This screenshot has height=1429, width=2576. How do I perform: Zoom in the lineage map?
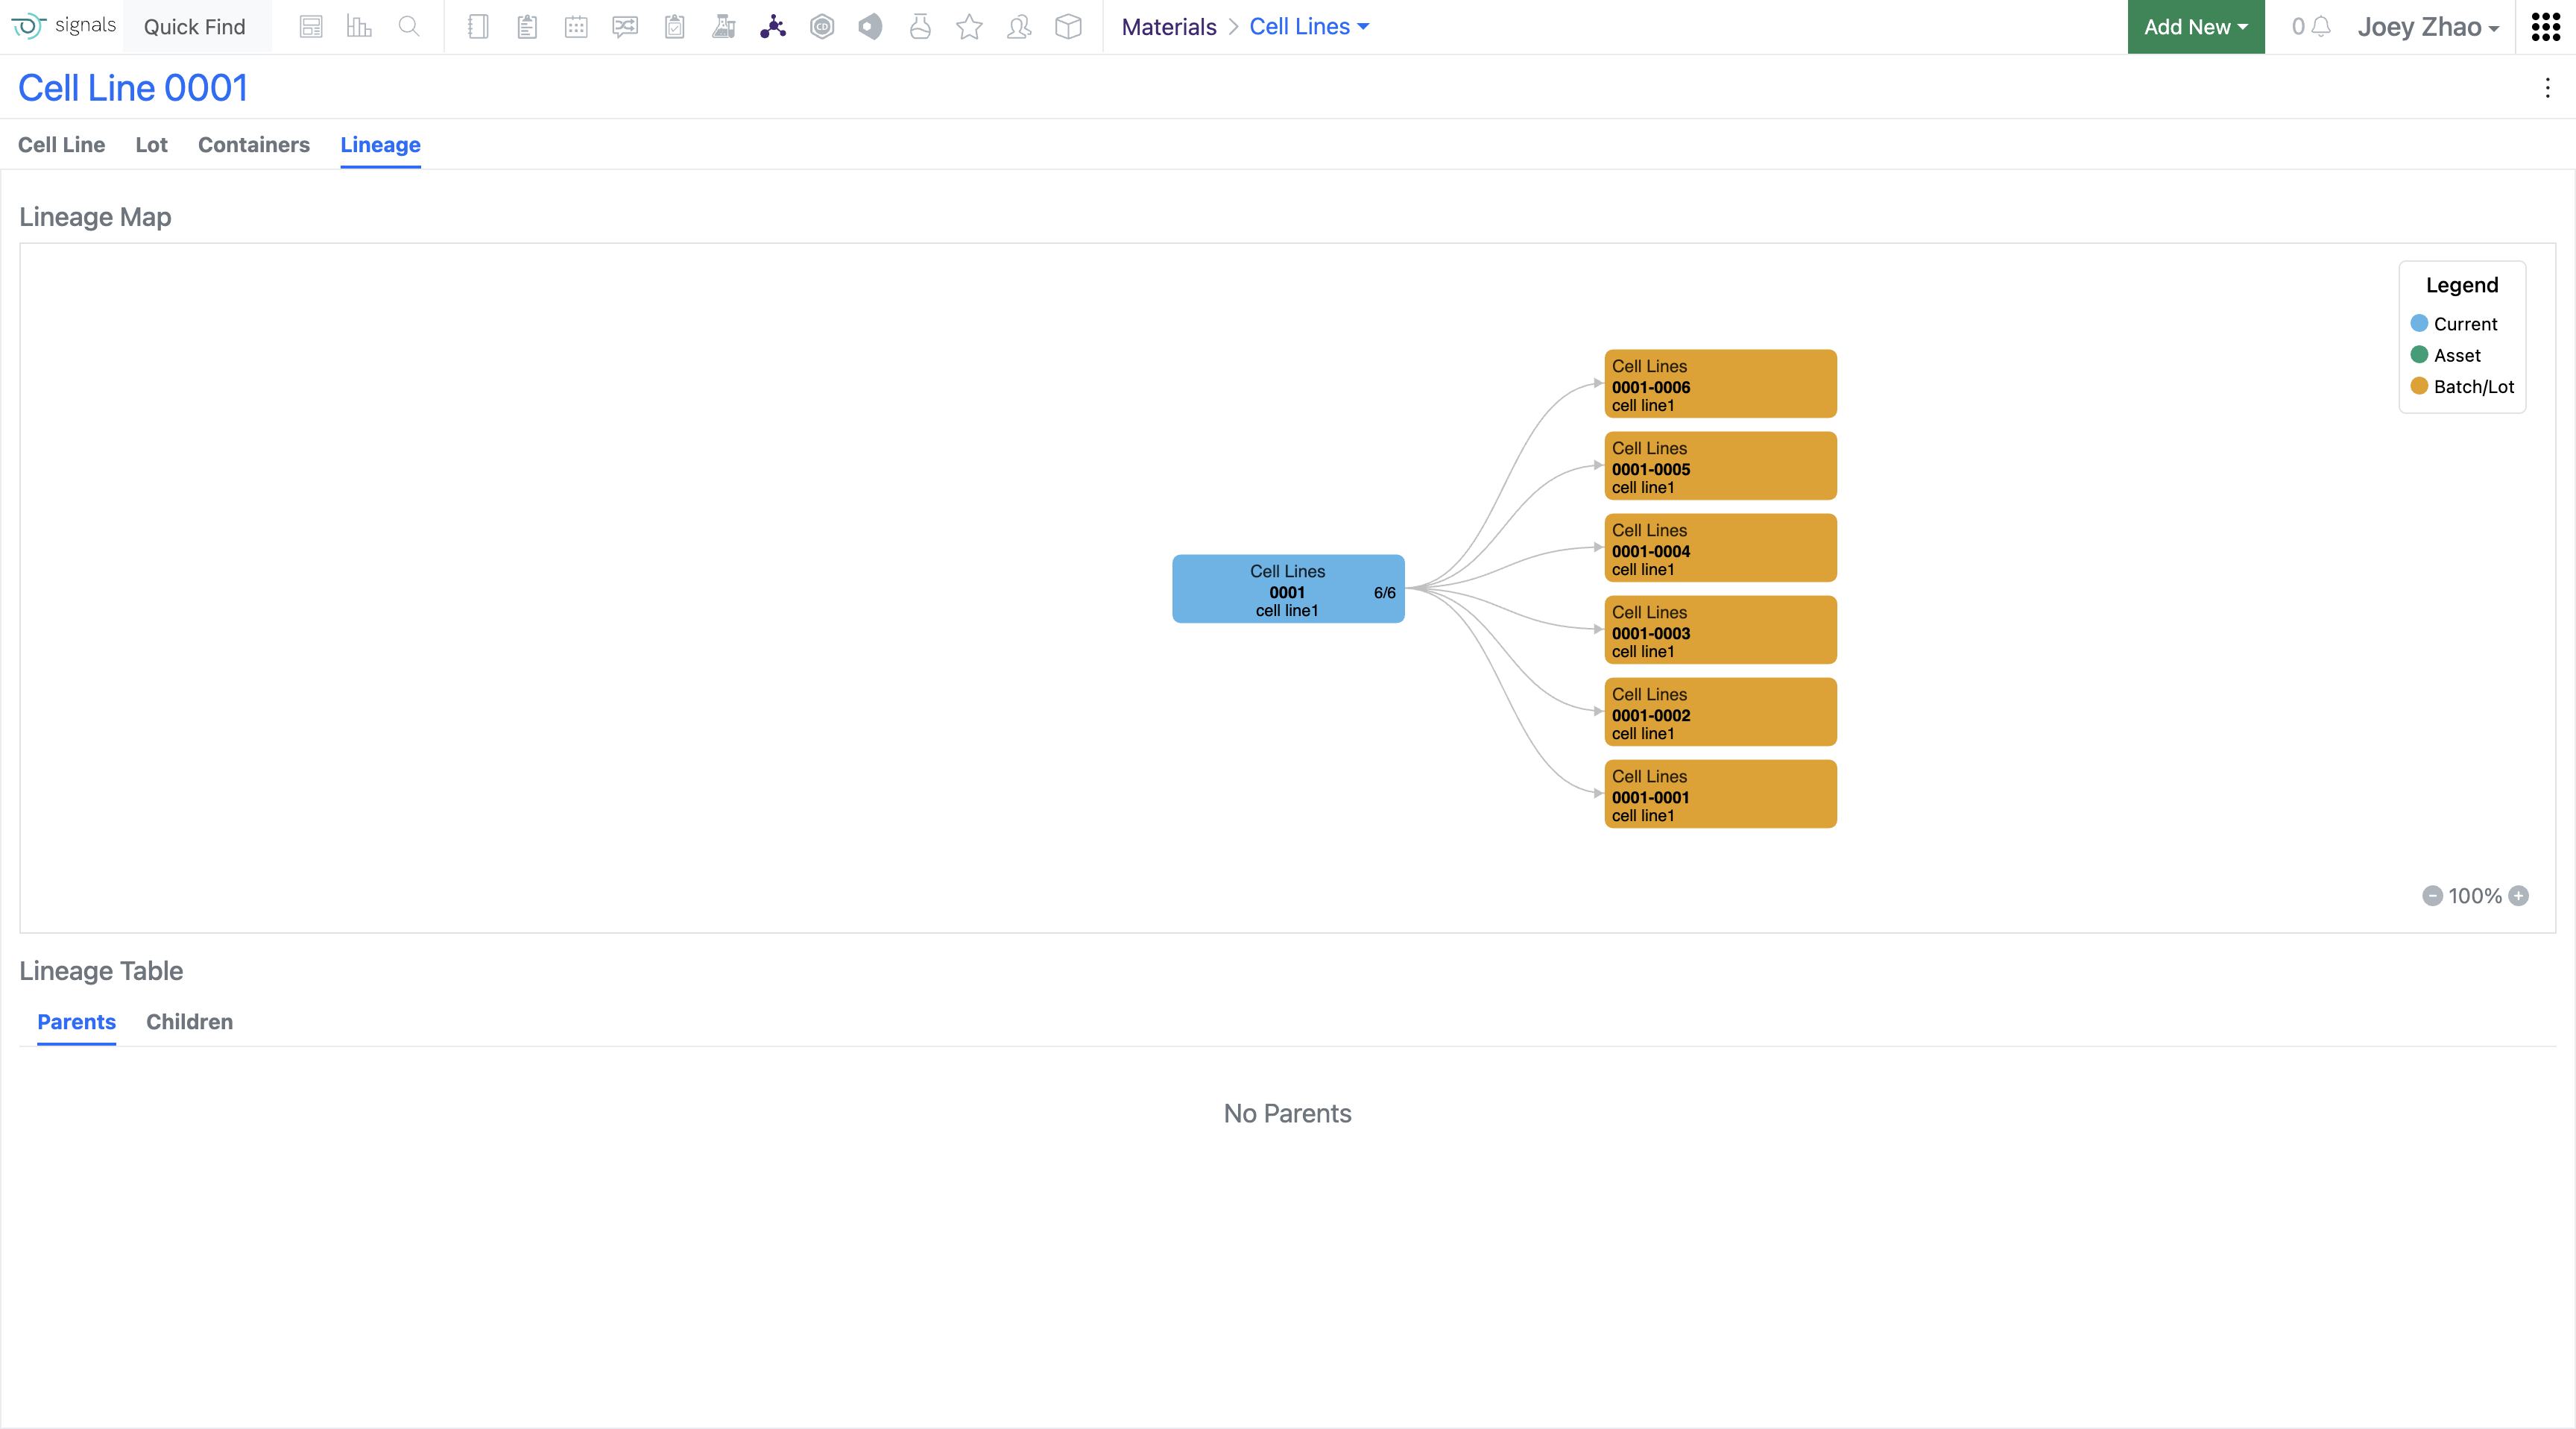pos(2519,896)
